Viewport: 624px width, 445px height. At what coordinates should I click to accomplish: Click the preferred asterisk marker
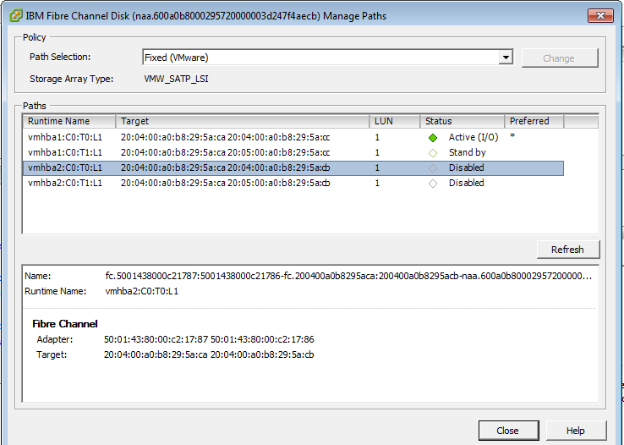click(x=512, y=136)
